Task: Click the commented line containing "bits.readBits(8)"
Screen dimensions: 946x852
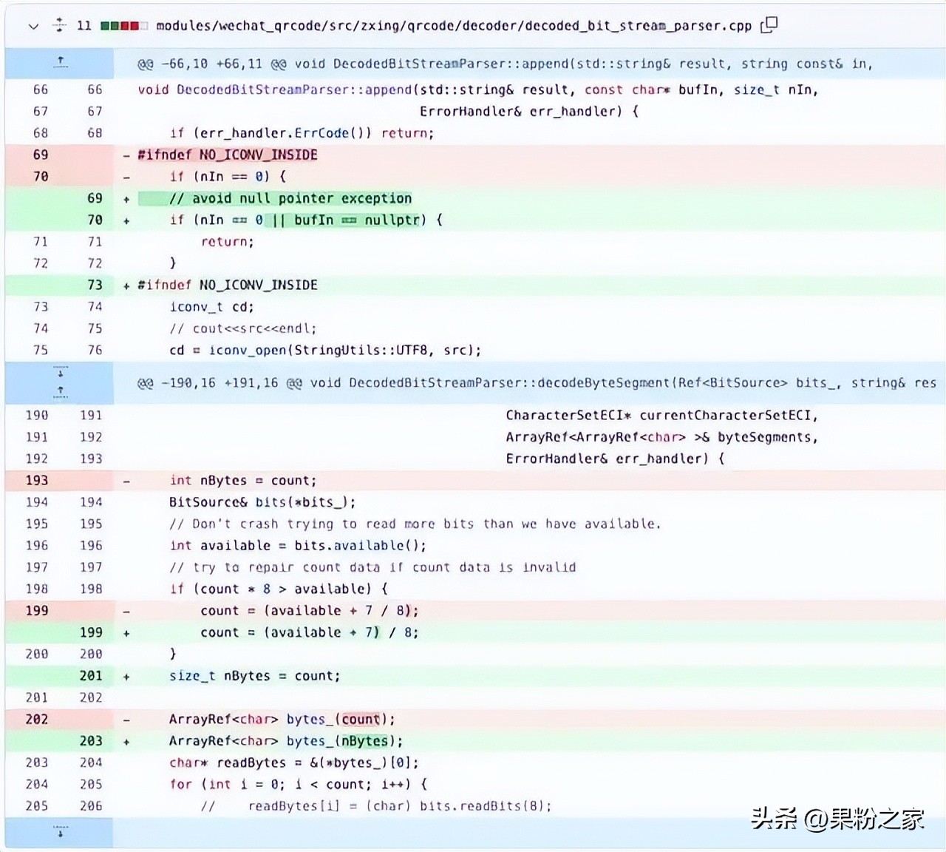Action: pos(376,806)
